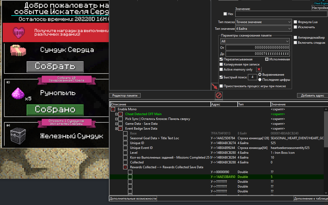The height and width of the screenshot is (205, 328).
Task: Uncheck the Перезаписываемая checkbox
Action: [221, 59]
